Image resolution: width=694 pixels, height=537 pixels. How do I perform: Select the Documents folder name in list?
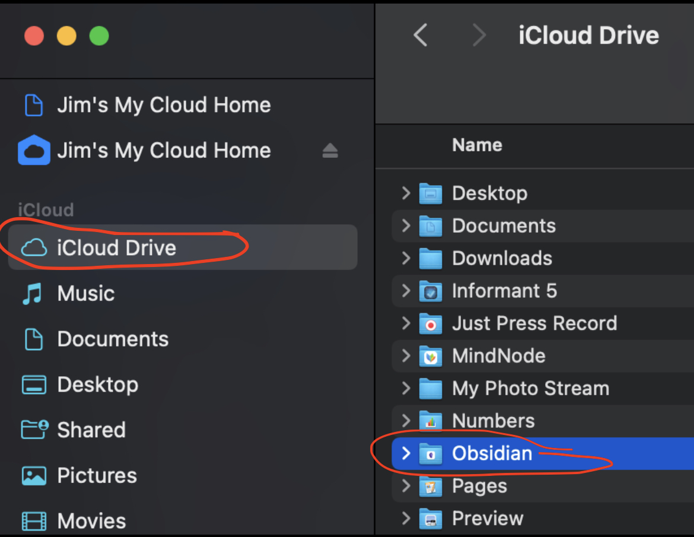[504, 226]
